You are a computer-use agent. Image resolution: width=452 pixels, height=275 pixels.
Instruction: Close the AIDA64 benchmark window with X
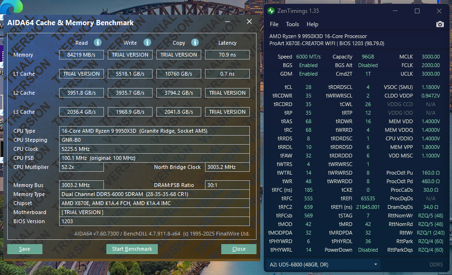coord(249,21)
